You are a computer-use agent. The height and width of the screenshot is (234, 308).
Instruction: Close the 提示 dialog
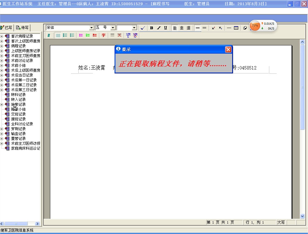click(228, 49)
